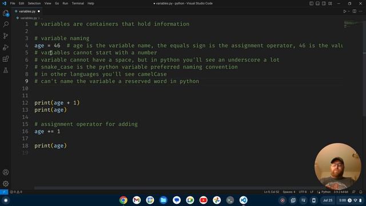Place cursor in 'age += 1' line
Screen dimensions: 366x206
click(x=47, y=132)
